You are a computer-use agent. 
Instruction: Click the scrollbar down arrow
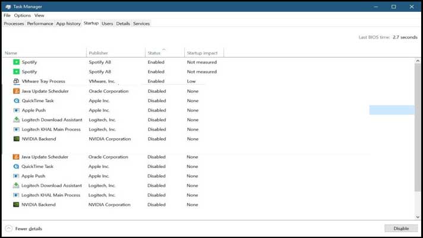pyautogui.click(x=418, y=217)
